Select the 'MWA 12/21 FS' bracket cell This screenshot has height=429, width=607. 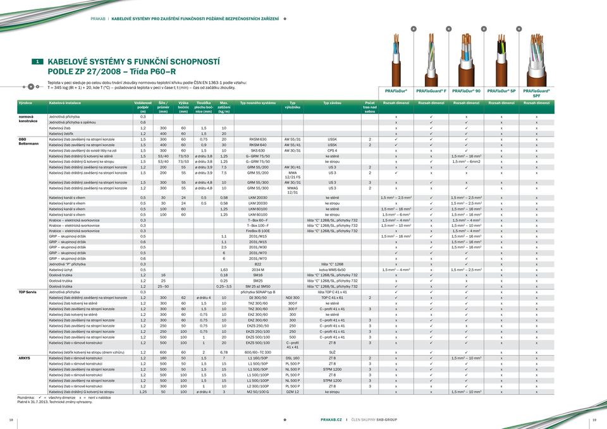tap(292, 175)
